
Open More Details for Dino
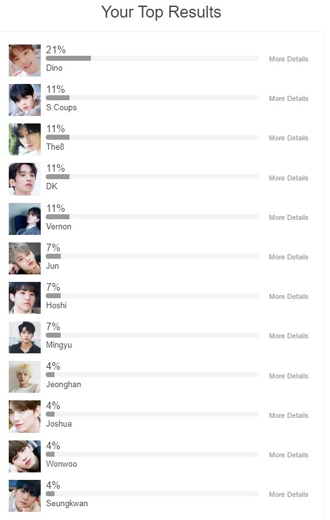[288, 59]
